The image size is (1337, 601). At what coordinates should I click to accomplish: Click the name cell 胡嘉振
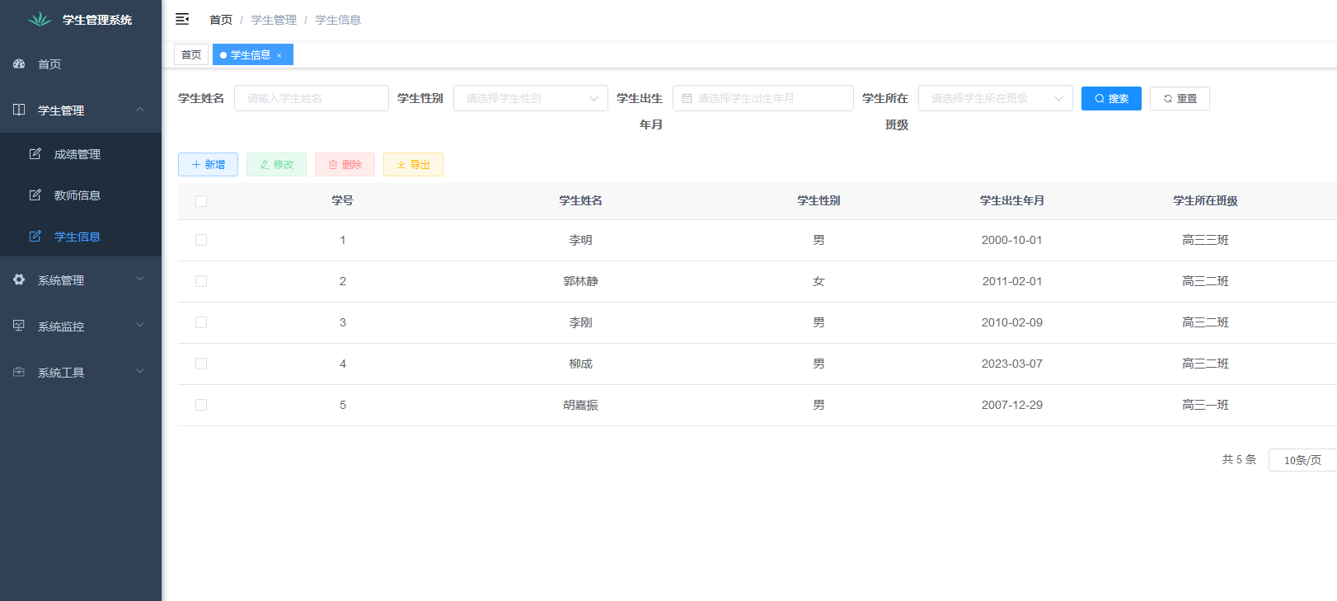click(x=580, y=405)
